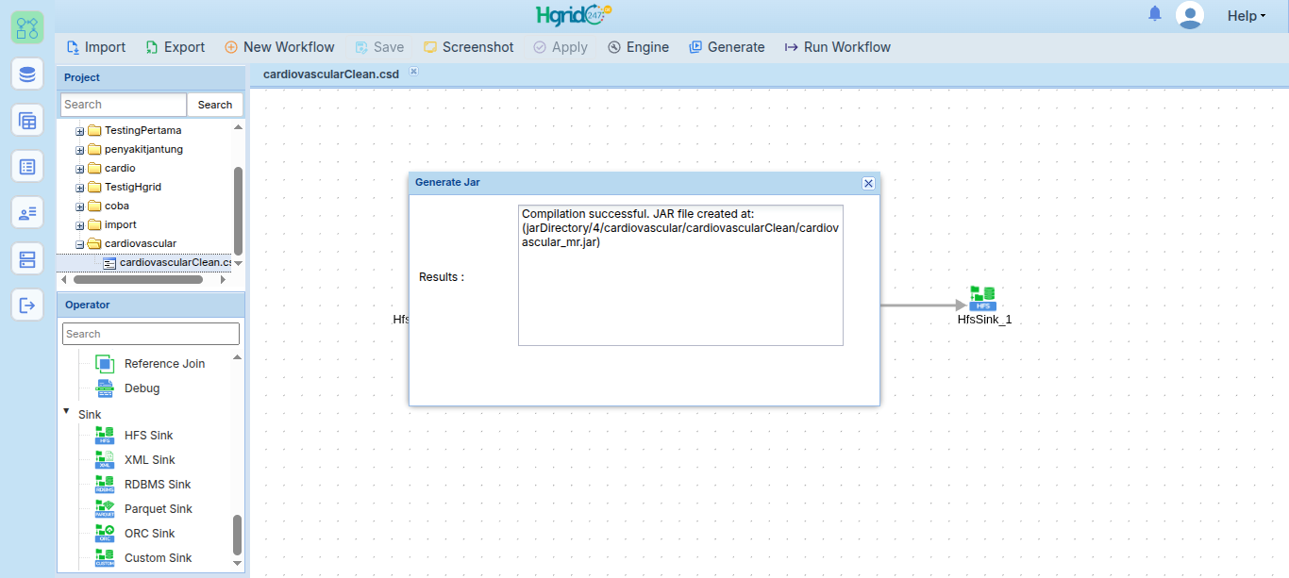Select the Reference Join operator
This screenshot has height=578, width=1289.
coord(151,364)
